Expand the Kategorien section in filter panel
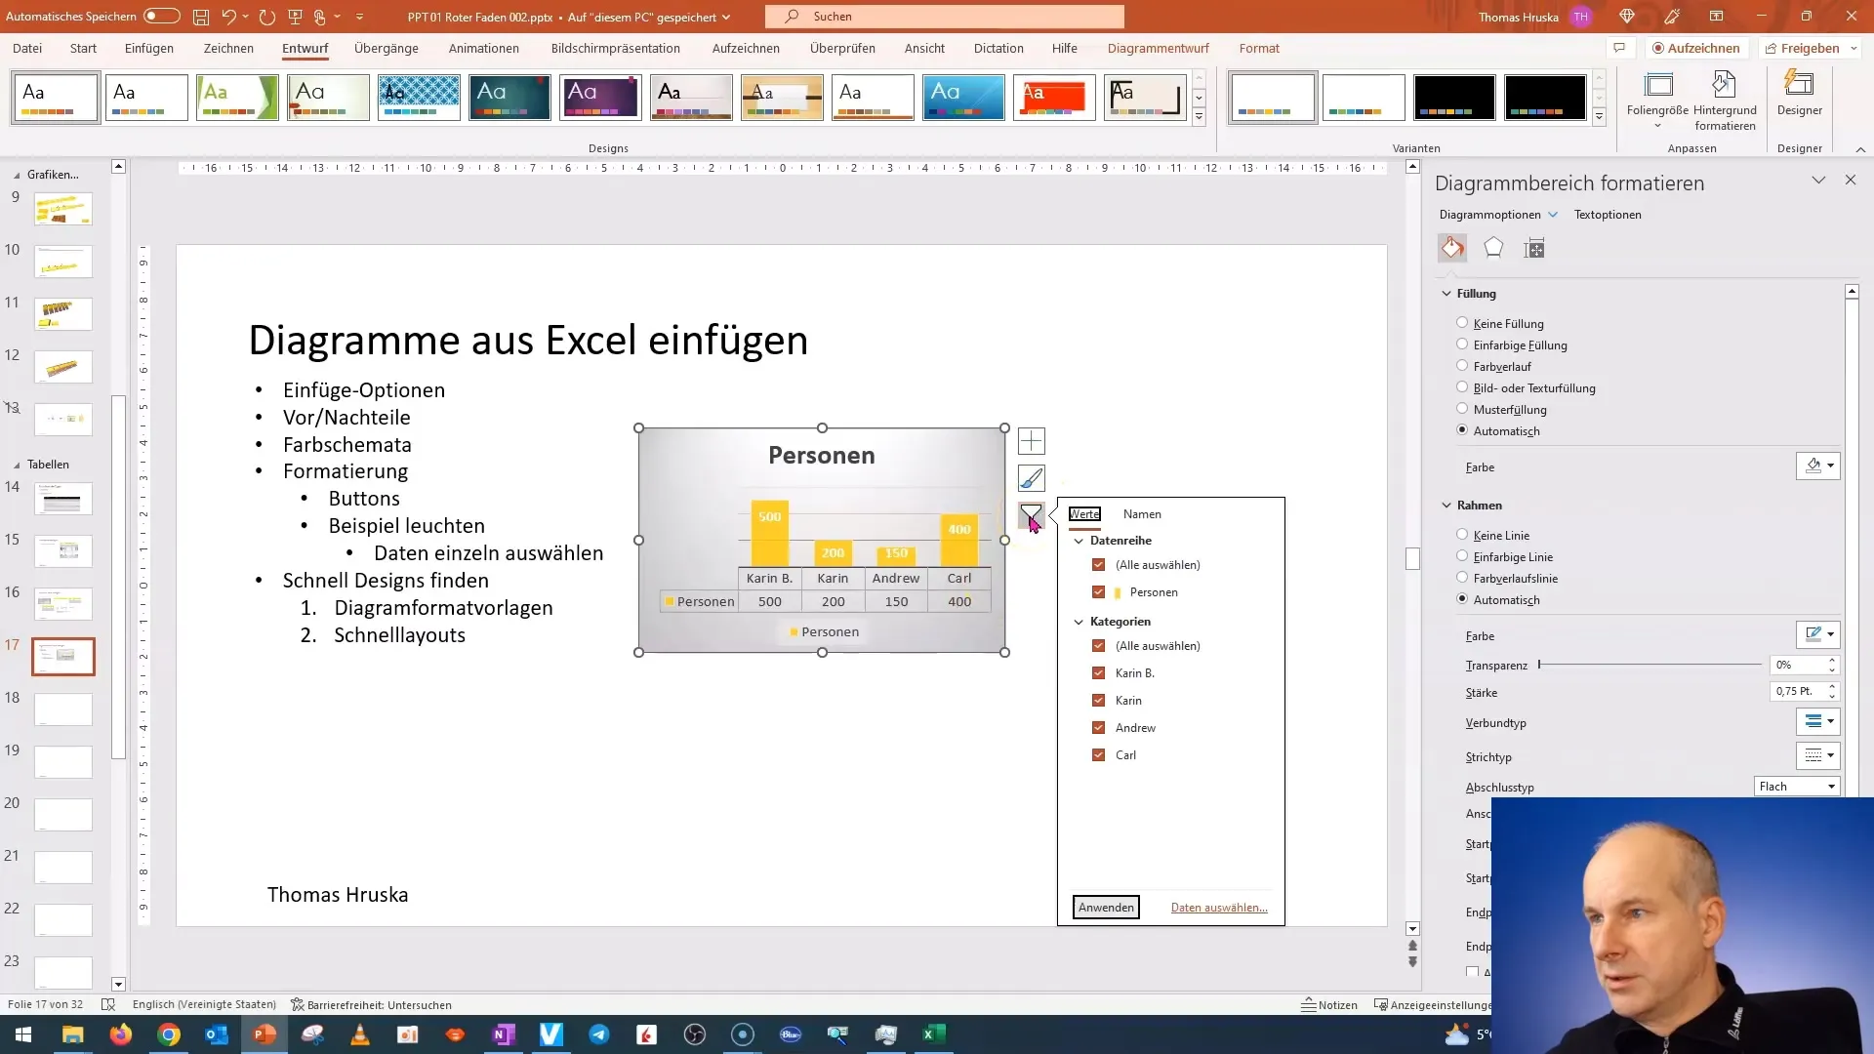Screen dimensions: 1874x1054 point(1079,621)
